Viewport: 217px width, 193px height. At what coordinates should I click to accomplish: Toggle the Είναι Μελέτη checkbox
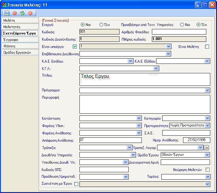click(x=207, y=47)
